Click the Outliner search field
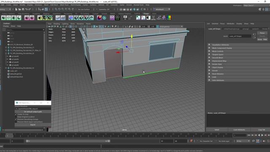The width and height of the screenshot is (270, 152). (25, 30)
